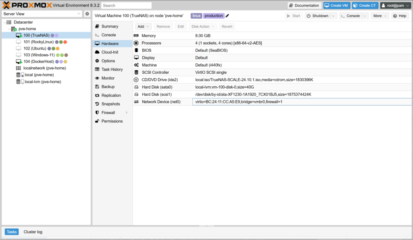The width and height of the screenshot is (413, 240).
Task: Click the Permissions lock icon
Action: 97,121
